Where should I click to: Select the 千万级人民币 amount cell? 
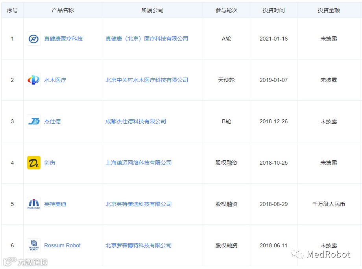point(329,204)
